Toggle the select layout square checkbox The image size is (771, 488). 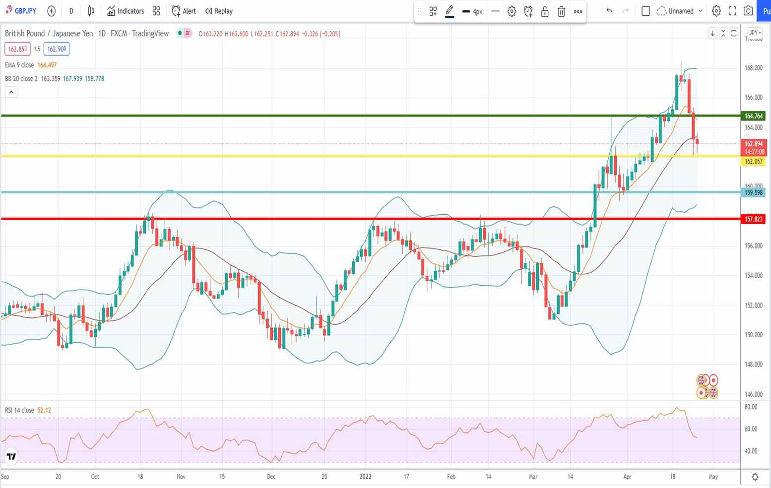(x=645, y=11)
